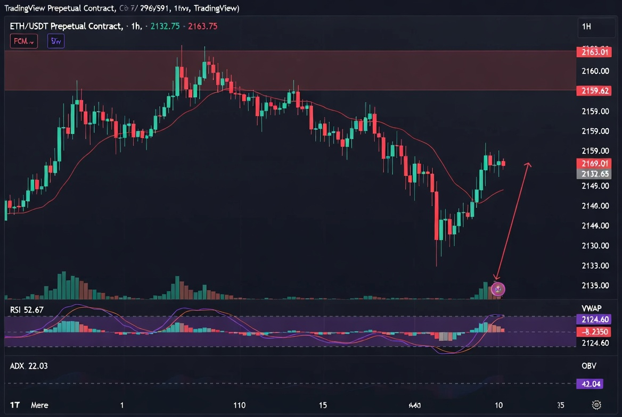Click the purple 42.04 OBV value badge
622x417 pixels.
pyautogui.click(x=590, y=383)
